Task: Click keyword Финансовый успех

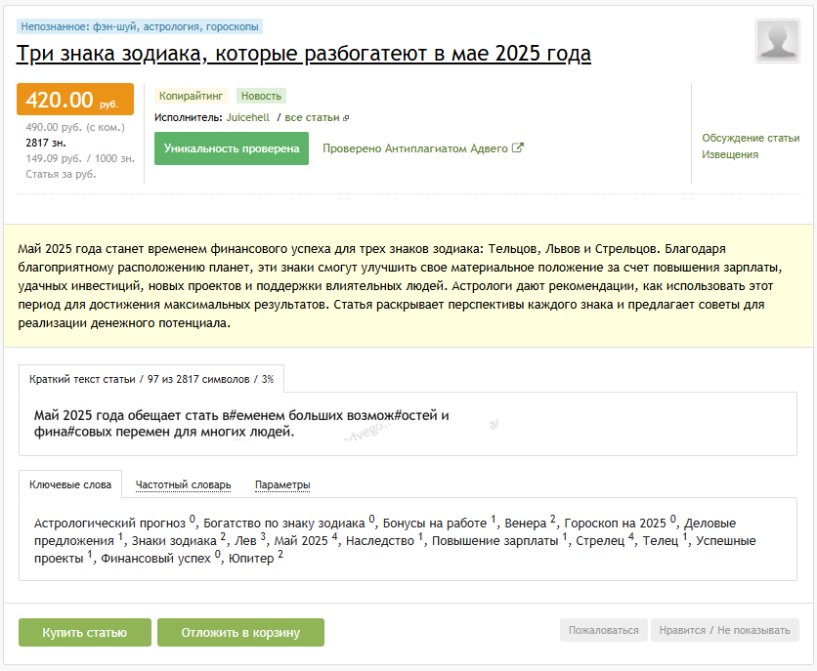Action: click(x=155, y=559)
